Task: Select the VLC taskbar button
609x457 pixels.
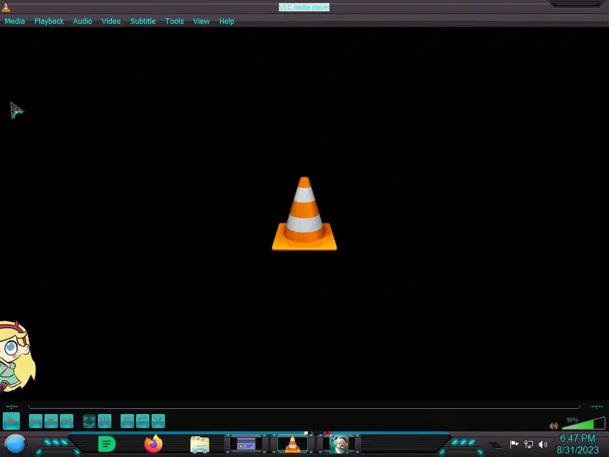Action: point(293,444)
